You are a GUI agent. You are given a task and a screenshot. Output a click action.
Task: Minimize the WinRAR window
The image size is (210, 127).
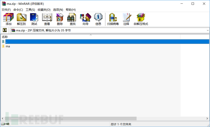(182, 4)
